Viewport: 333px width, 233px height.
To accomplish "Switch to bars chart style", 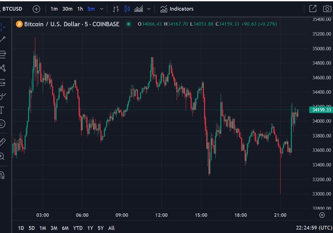I will coord(116,9).
